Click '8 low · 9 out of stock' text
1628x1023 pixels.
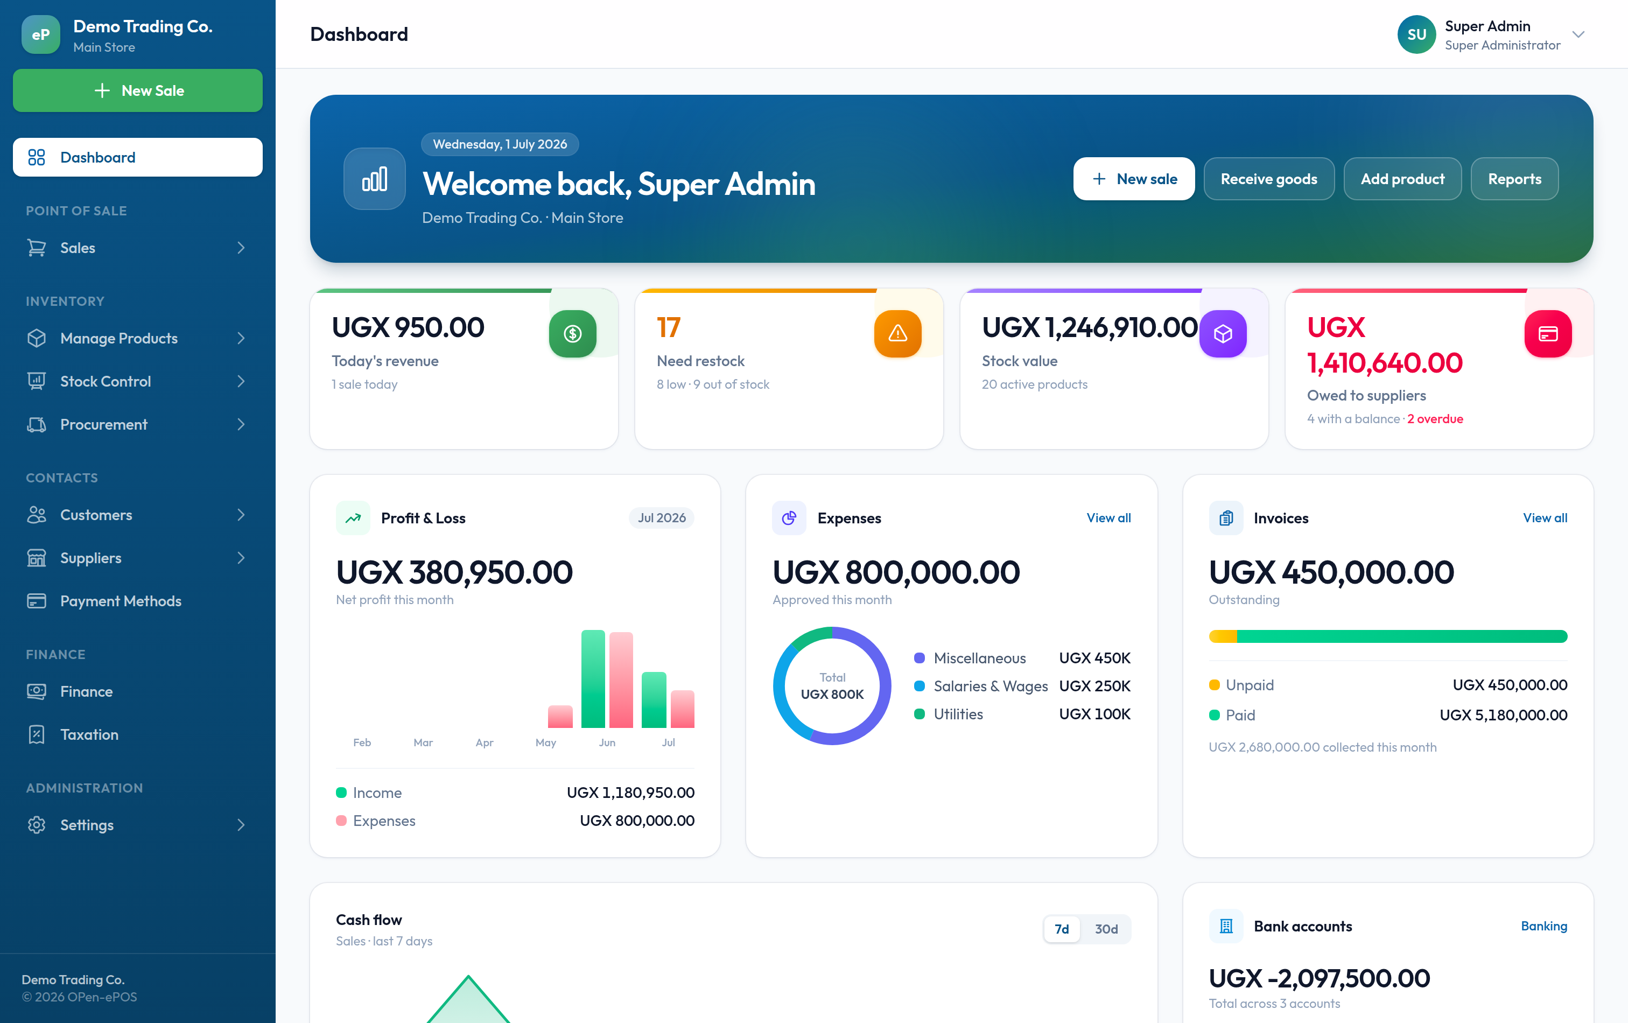tap(713, 385)
